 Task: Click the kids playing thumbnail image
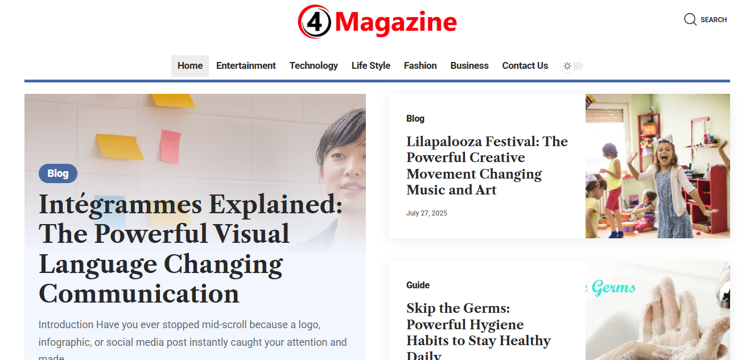click(658, 166)
